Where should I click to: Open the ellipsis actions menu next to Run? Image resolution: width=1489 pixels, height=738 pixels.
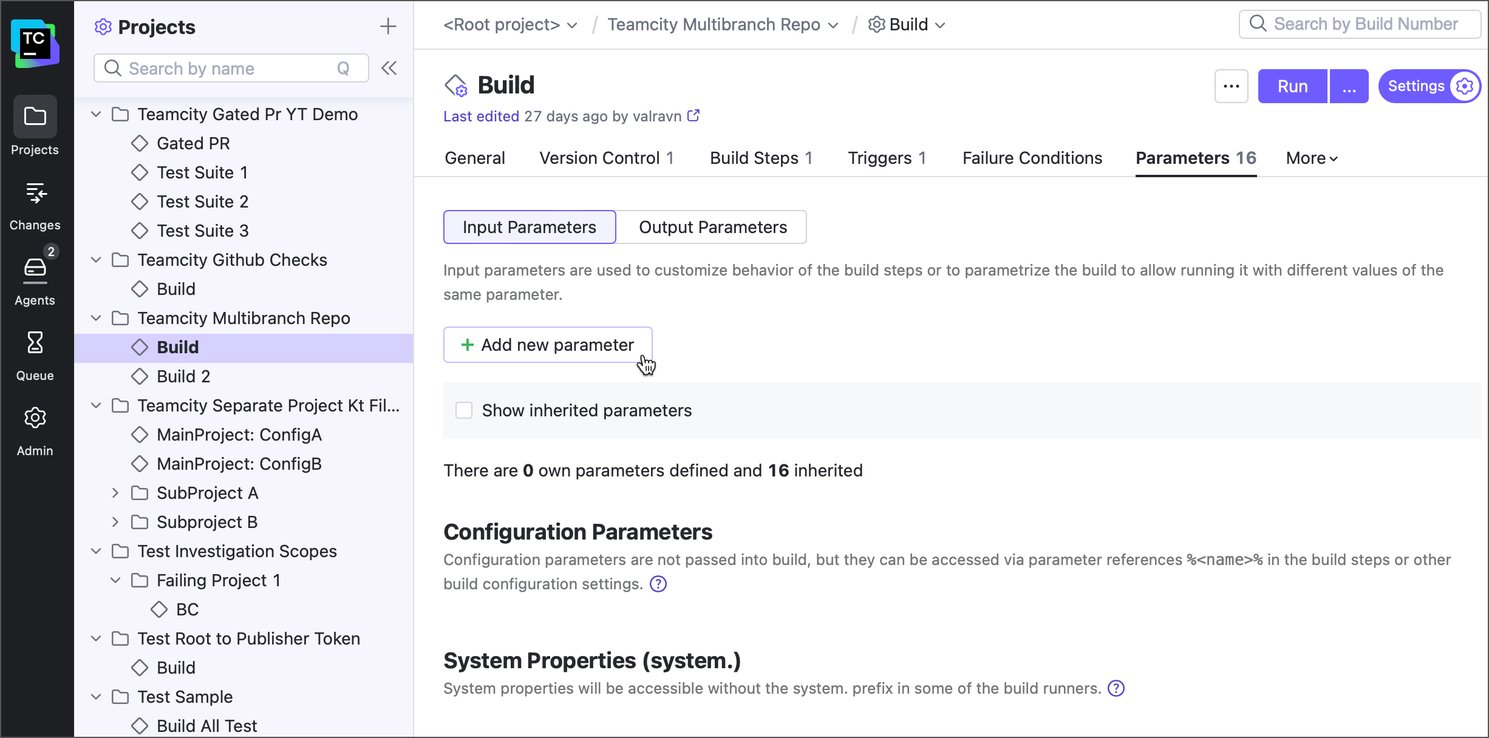click(1231, 86)
